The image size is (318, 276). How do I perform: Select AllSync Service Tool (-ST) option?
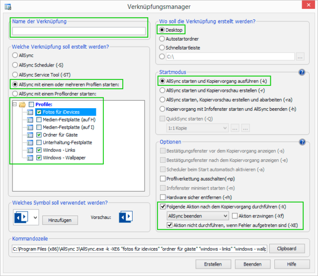[15, 74]
